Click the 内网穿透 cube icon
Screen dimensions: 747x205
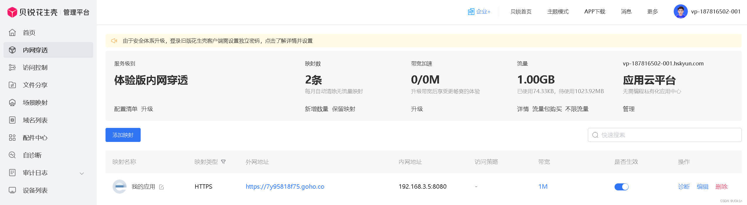[12, 50]
